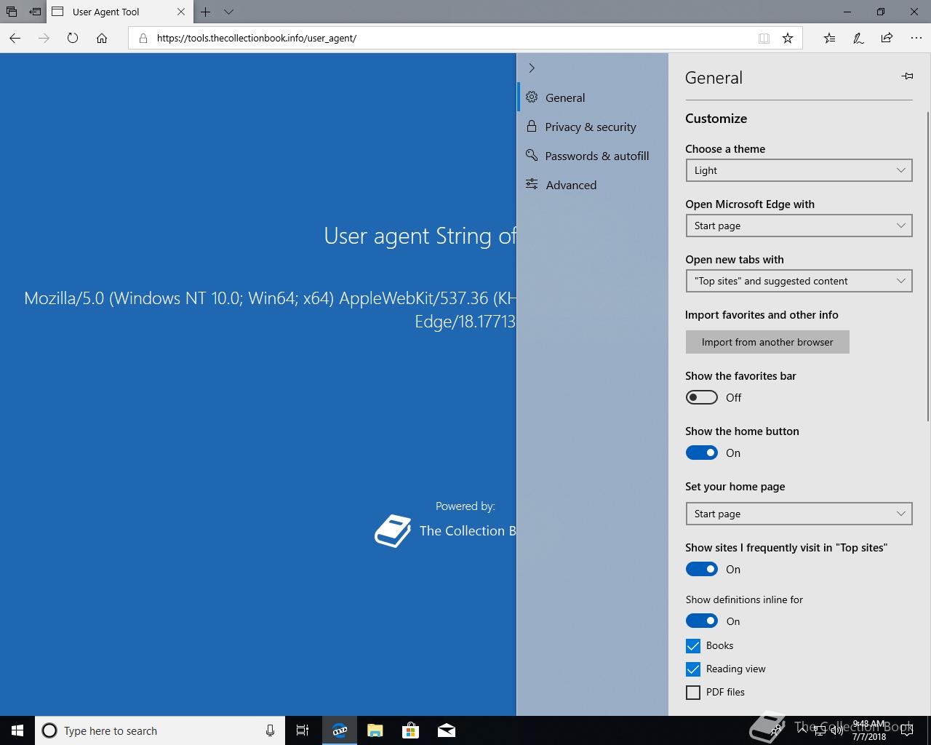Open Settings and more ellipsis menu
The image size is (931, 745).
(916, 38)
